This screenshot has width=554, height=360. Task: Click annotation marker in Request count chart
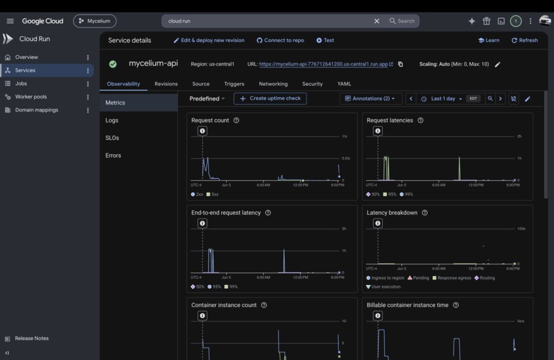pyautogui.click(x=203, y=131)
